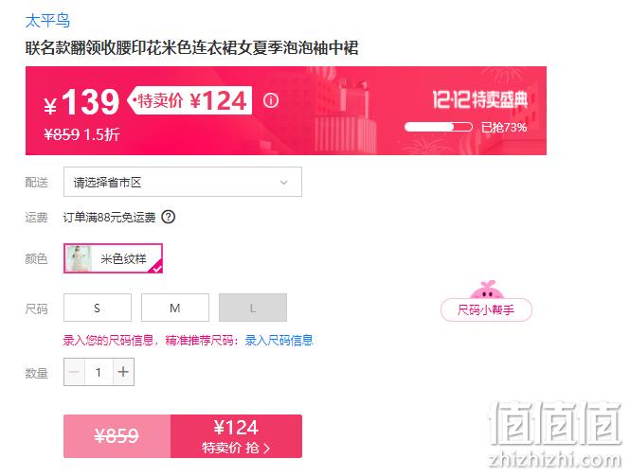Click the info icon beside 特卖价 ¥124
Screen dimensions: 630x476
(271, 100)
